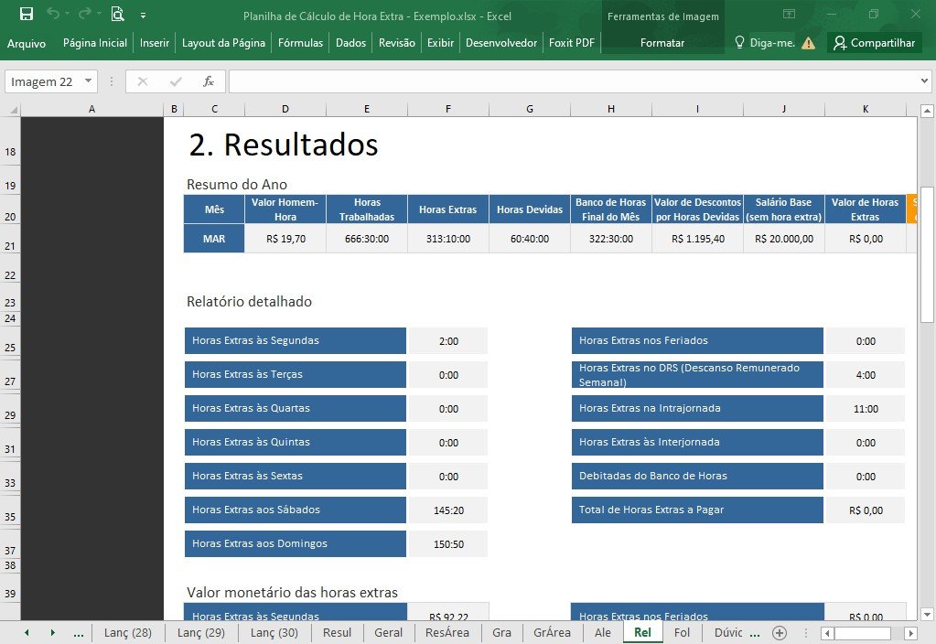Expand the formula bar with chevron
This screenshot has width=936, height=644.
[924, 80]
